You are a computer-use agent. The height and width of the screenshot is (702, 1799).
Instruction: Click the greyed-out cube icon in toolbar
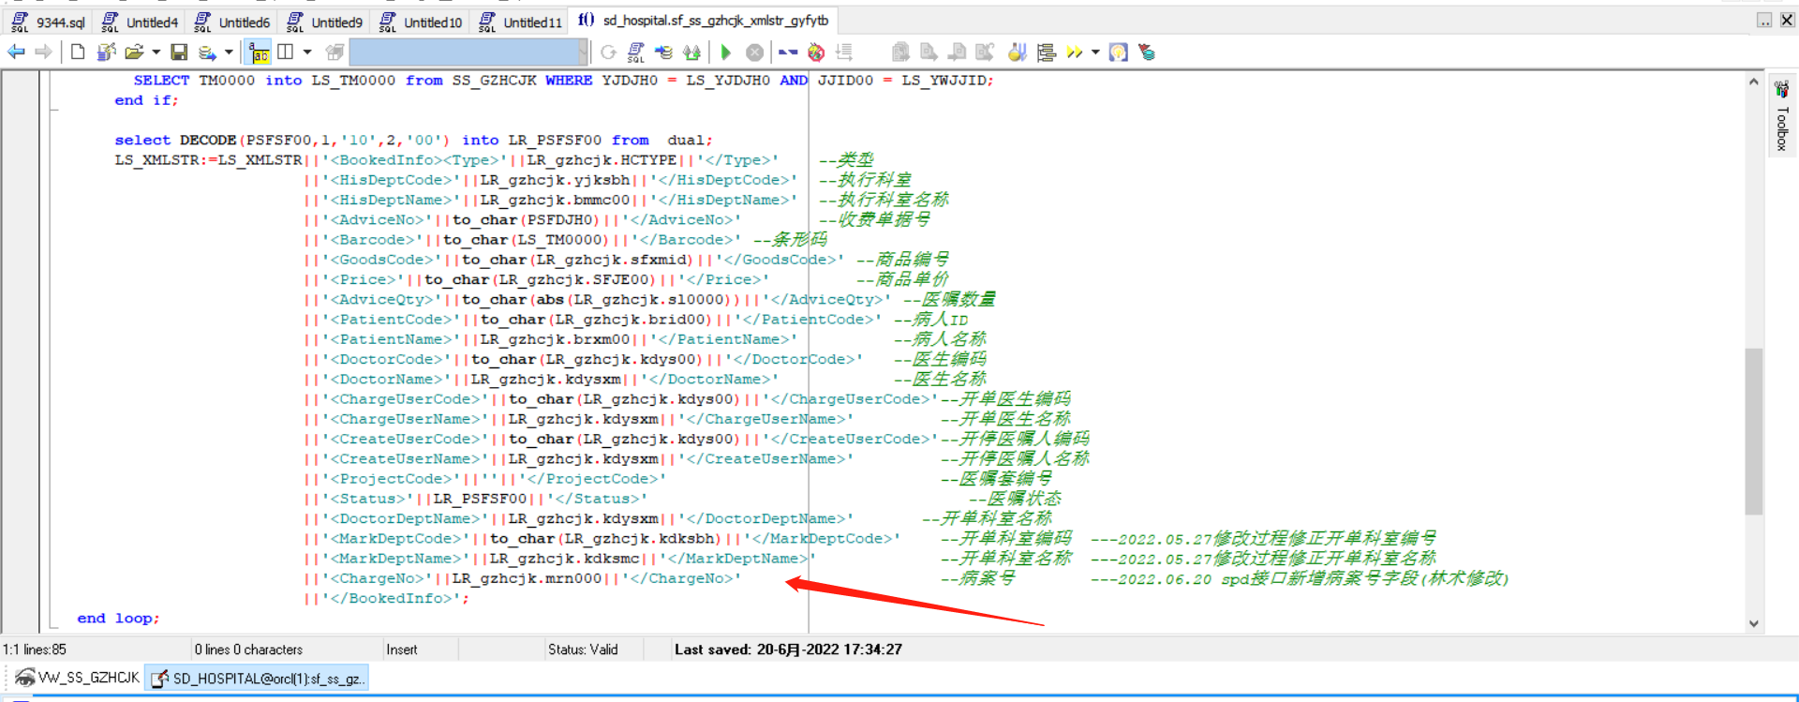coord(335,52)
